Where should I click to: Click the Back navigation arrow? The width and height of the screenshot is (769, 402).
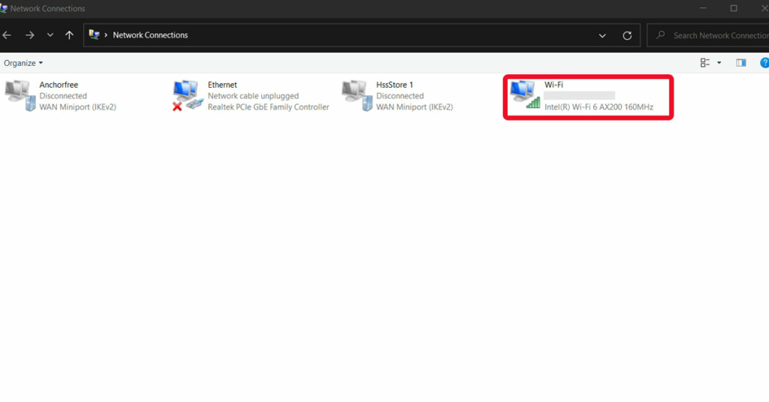(x=7, y=35)
